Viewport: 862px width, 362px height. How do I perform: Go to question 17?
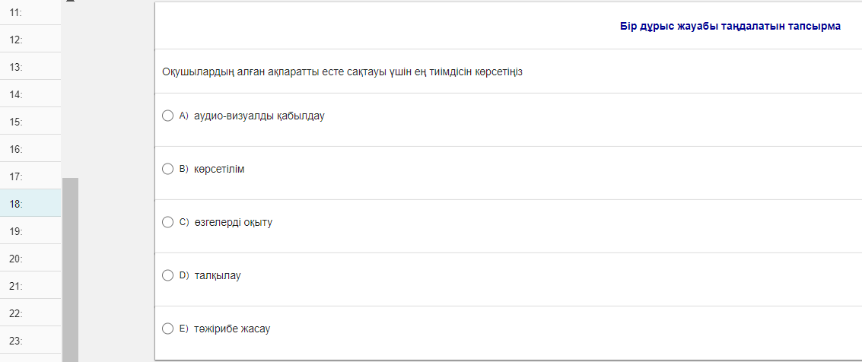tap(30, 176)
